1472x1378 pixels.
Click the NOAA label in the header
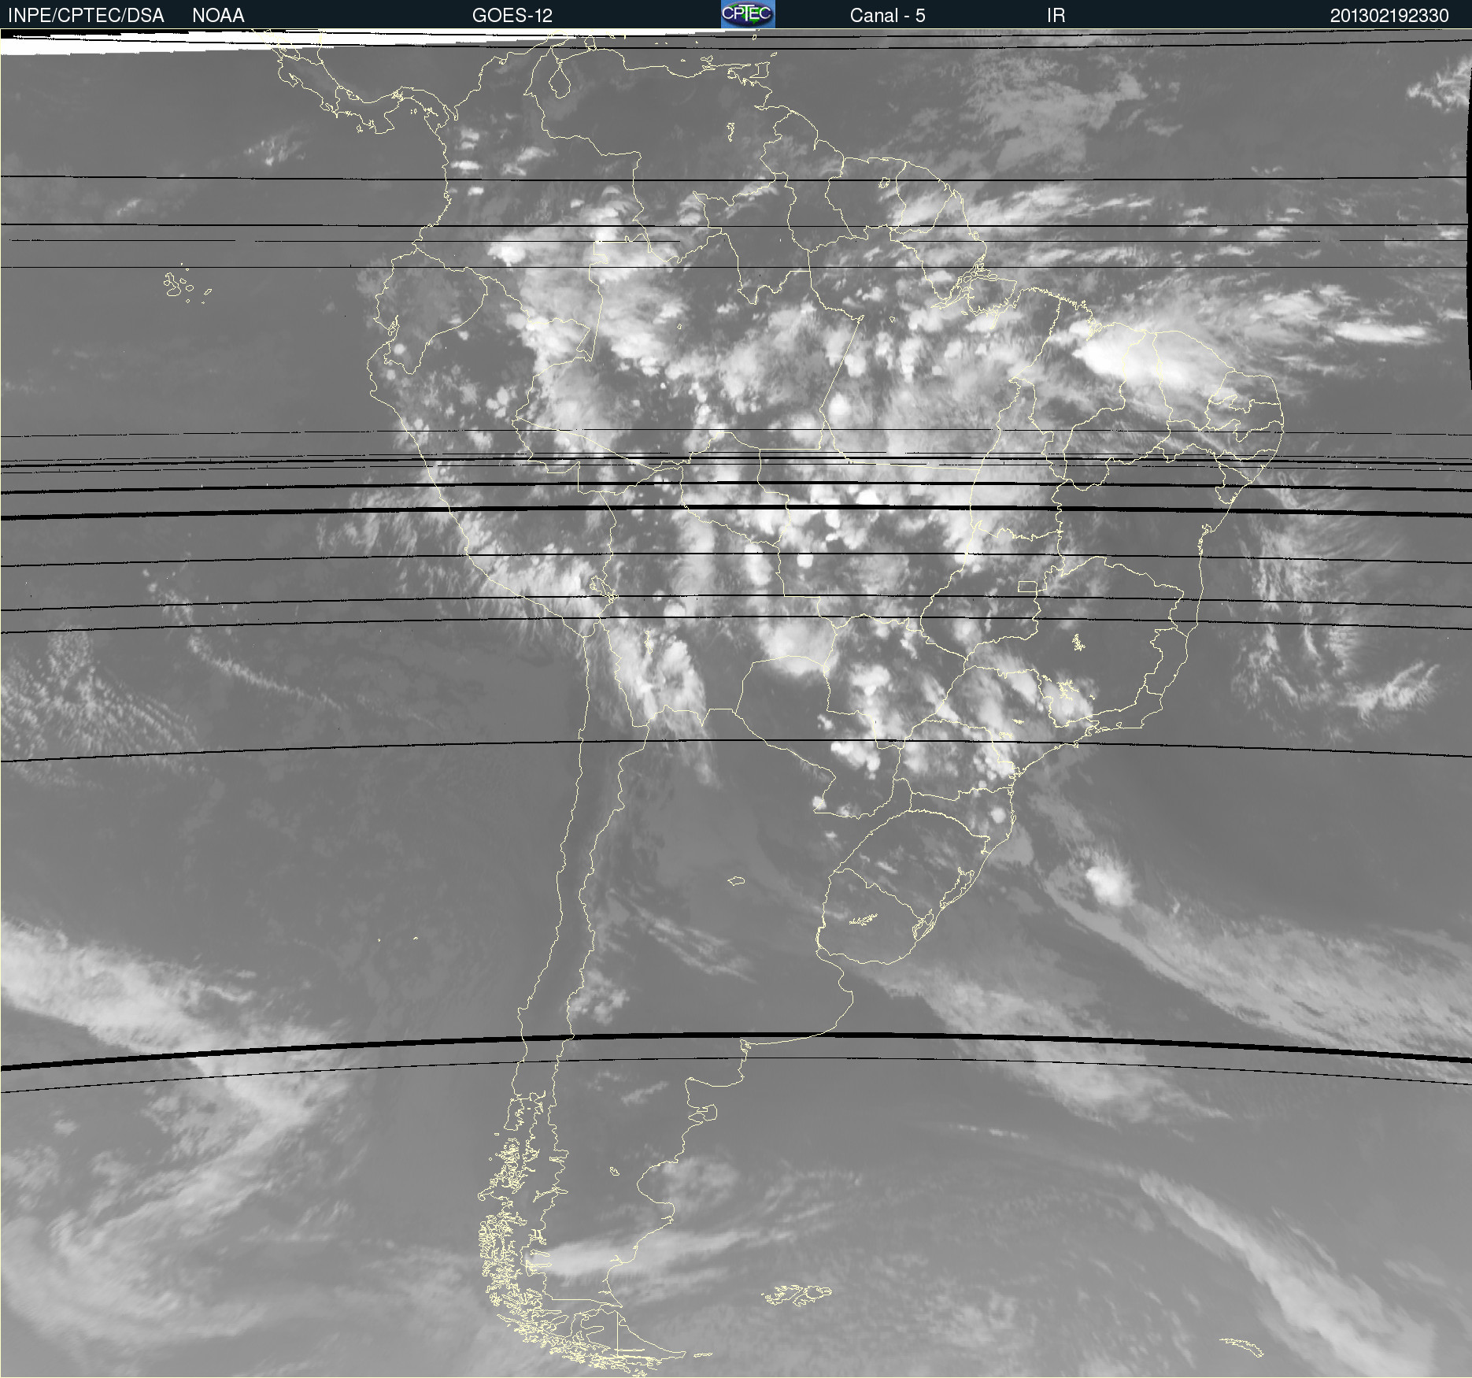click(218, 16)
